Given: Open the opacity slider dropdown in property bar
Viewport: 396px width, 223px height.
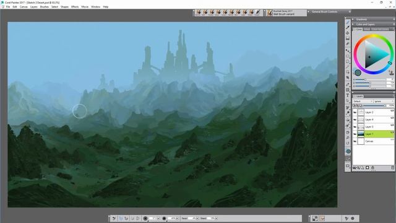Looking at the screenshot, I should tap(177, 218).
